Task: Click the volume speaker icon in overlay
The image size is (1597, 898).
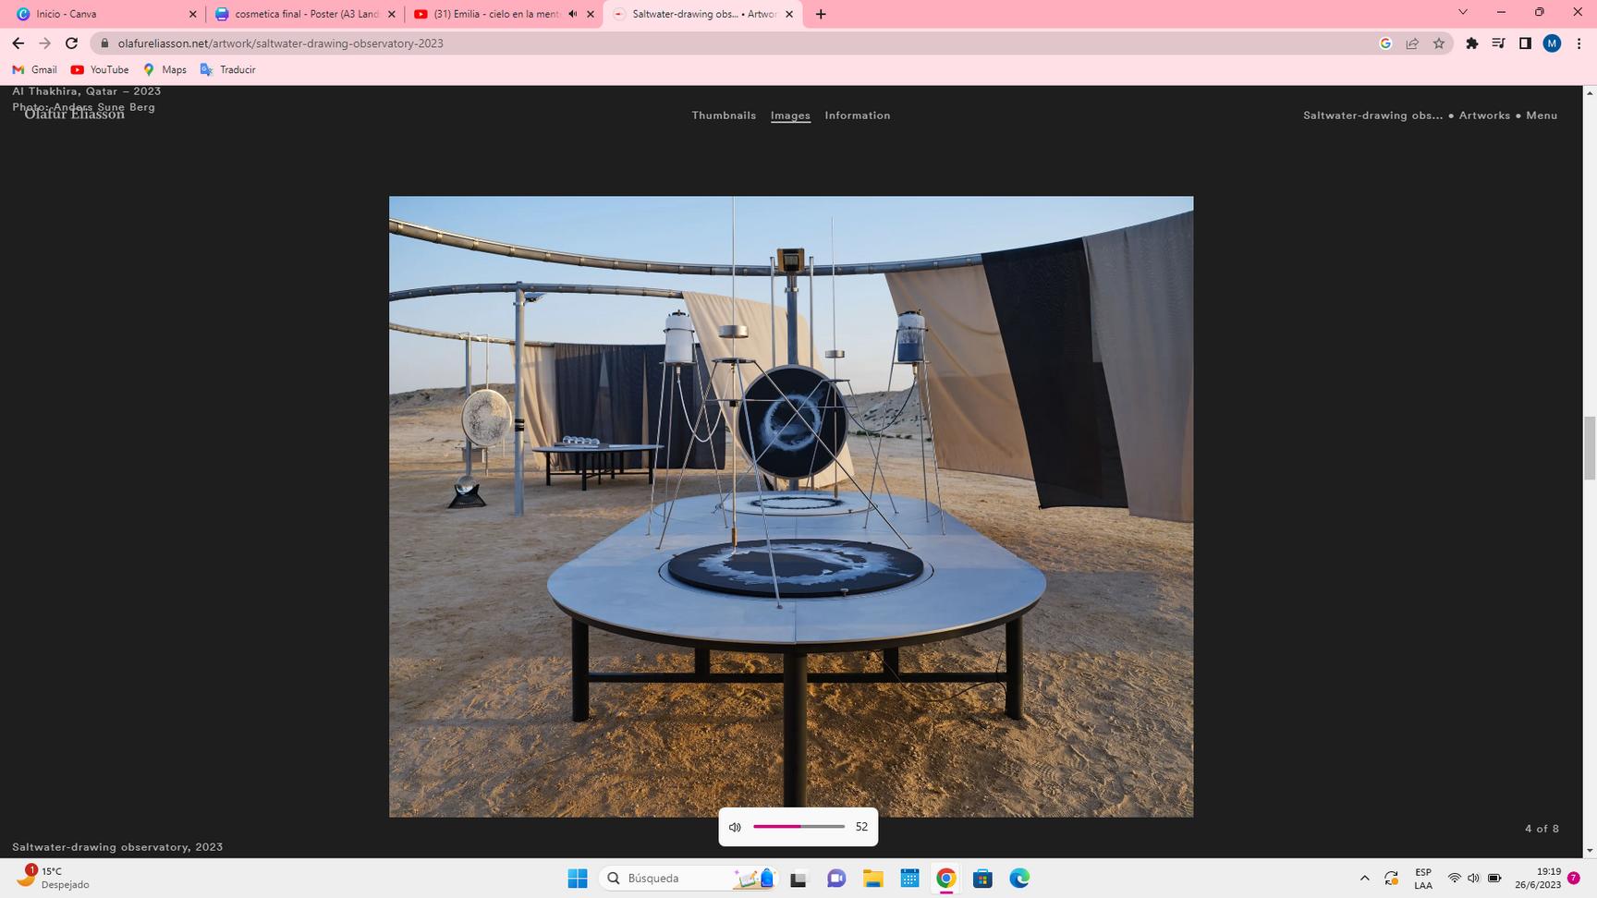Action: click(735, 827)
